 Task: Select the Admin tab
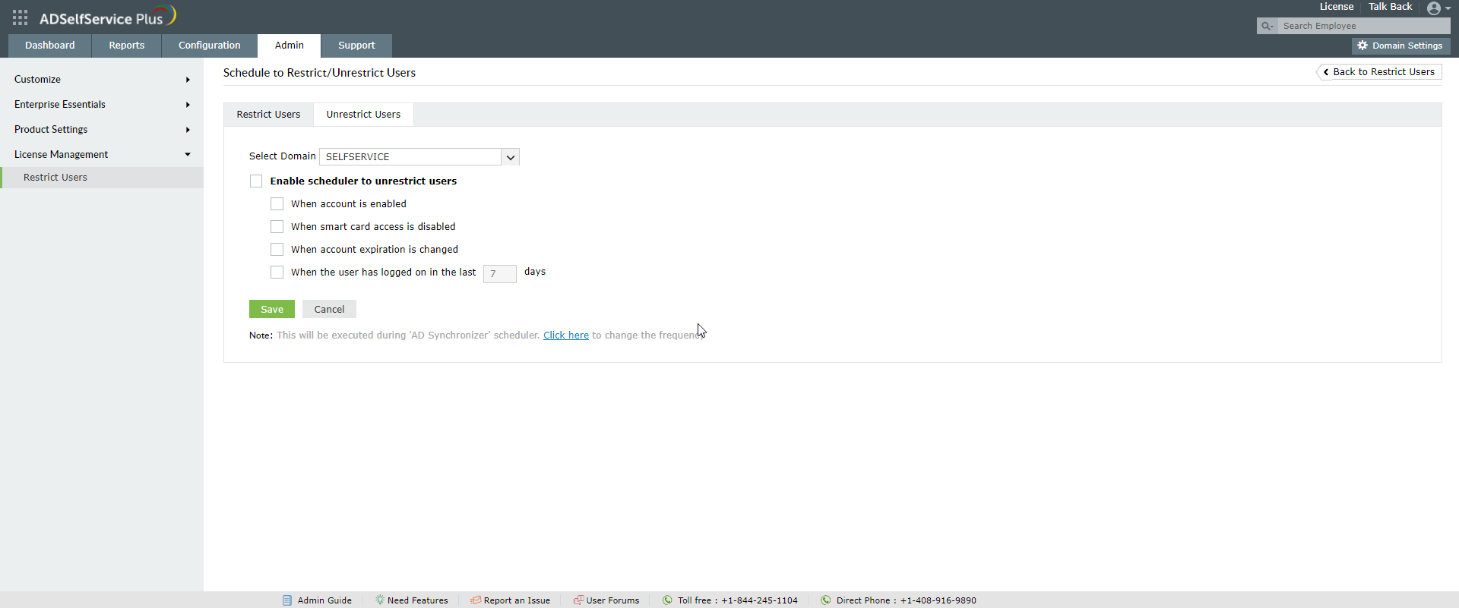coord(290,46)
